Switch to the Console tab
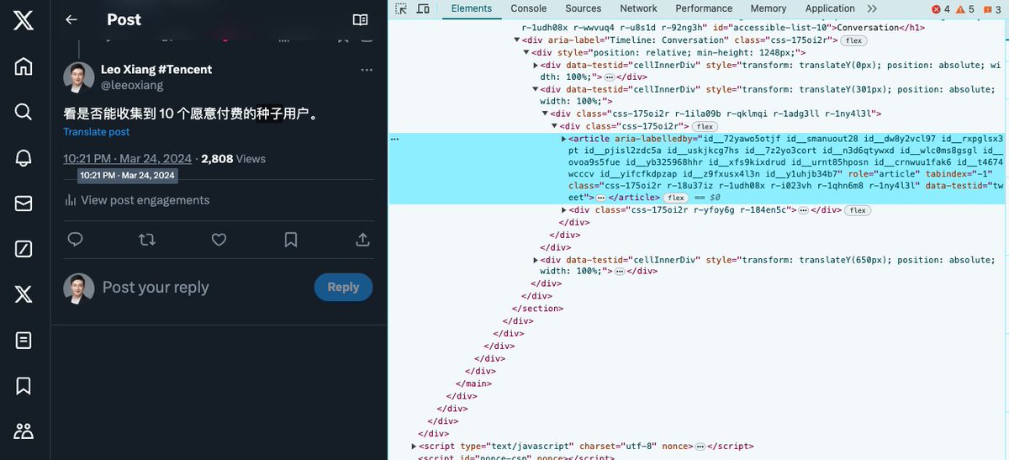This screenshot has height=460, width=1009. click(x=529, y=8)
